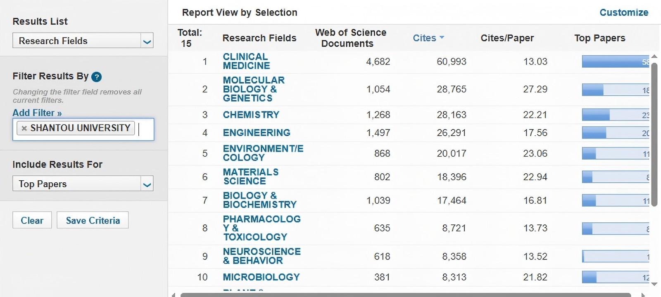
Task: Click the Add Filter link
Action: point(37,113)
